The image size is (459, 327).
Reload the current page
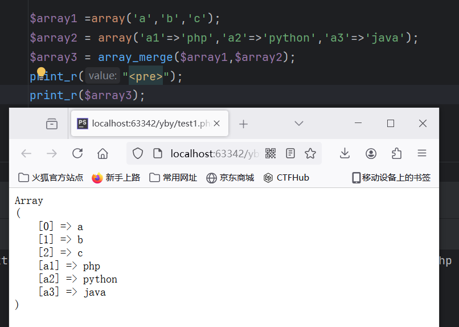coord(77,153)
